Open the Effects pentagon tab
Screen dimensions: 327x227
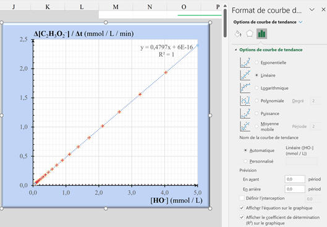250,33
